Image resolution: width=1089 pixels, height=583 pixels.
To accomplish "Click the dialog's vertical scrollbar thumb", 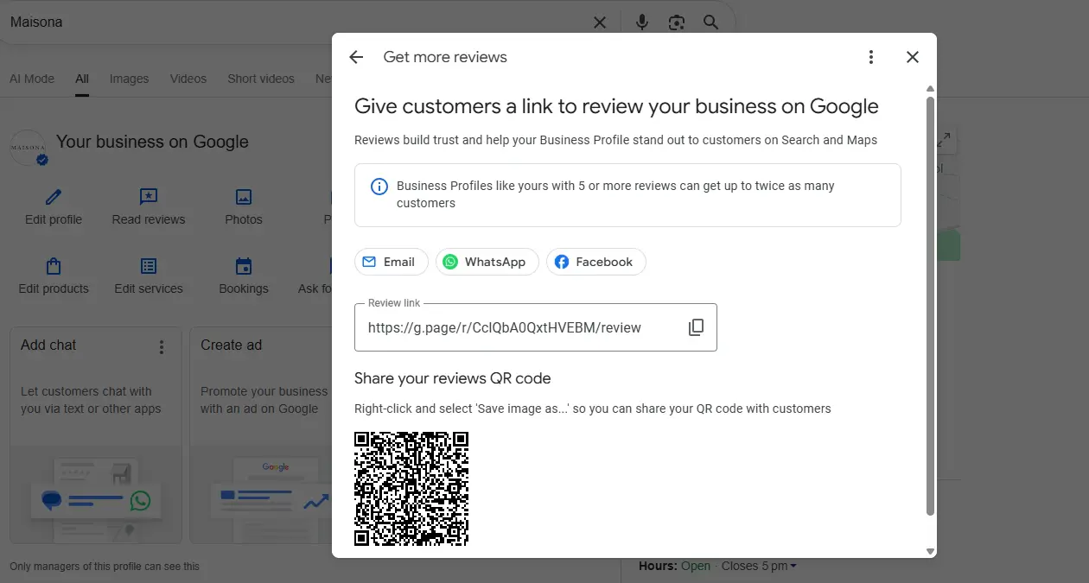I will 931,306.
